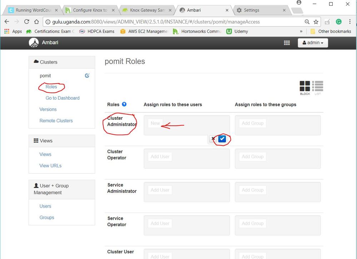357x259 pixels.
Task: Add Group for Service Administrator role
Action: [253, 190]
